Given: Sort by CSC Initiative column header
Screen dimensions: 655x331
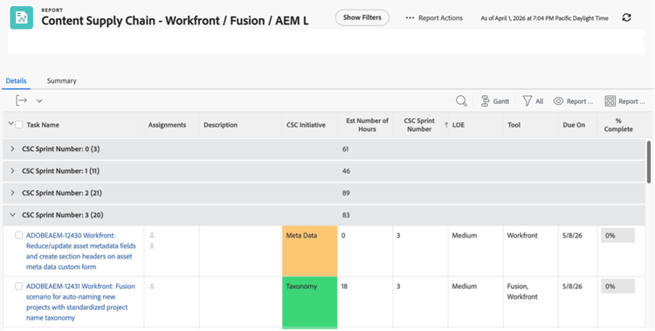Looking at the screenshot, I should (306, 125).
